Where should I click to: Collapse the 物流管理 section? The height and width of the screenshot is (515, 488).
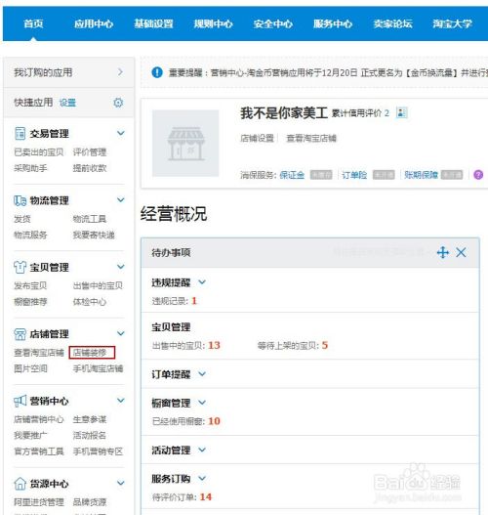point(121,199)
